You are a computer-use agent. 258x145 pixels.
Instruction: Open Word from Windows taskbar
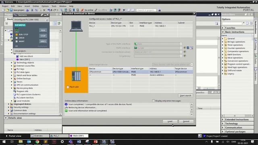[79, 141]
